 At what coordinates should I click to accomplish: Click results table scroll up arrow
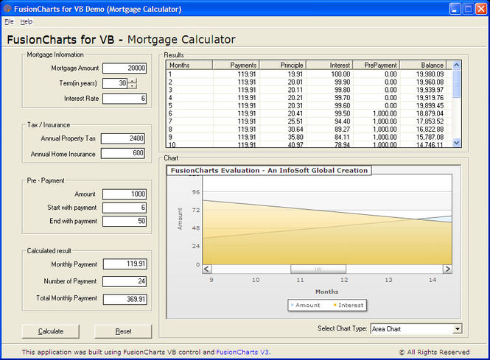pyautogui.click(x=456, y=65)
